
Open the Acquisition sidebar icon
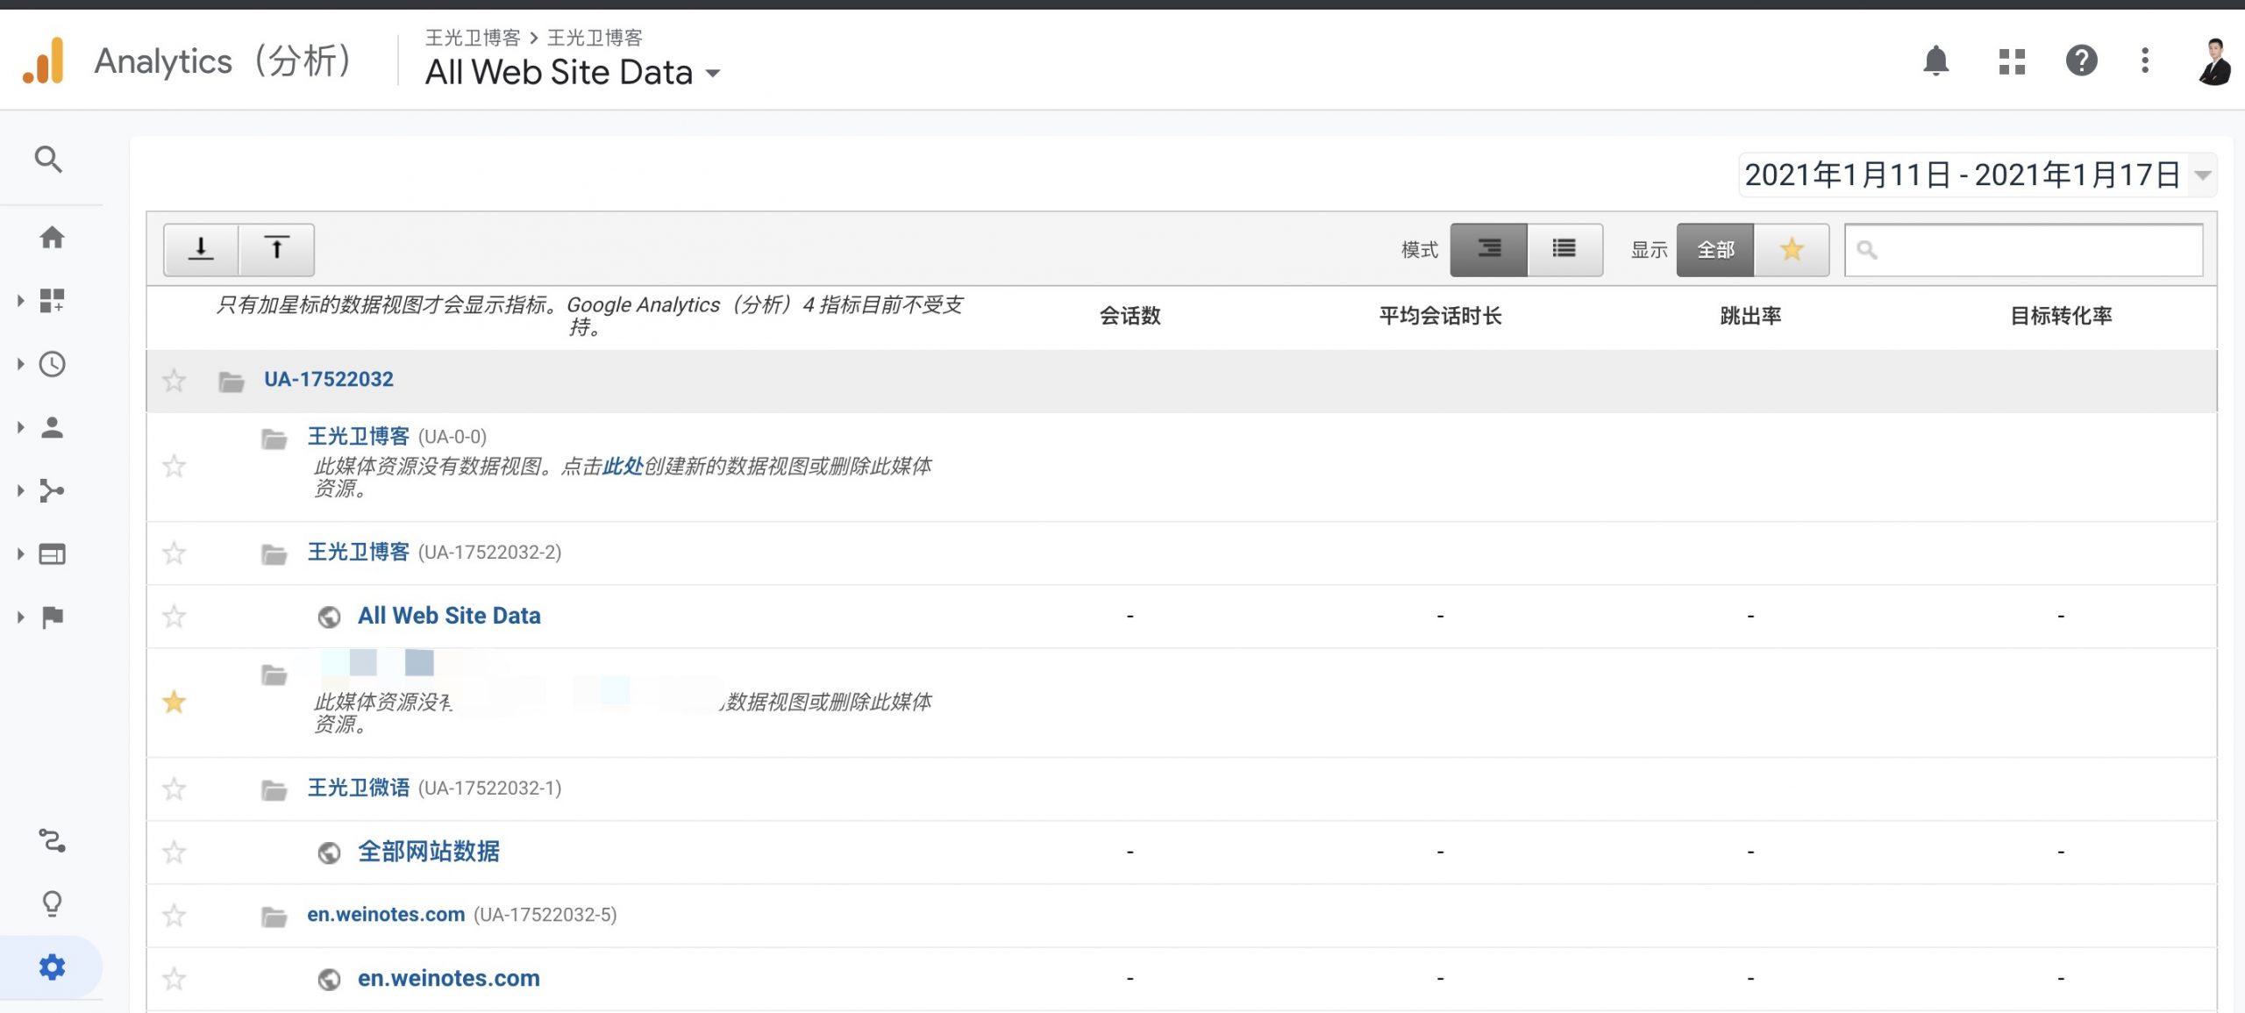[52, 490]
